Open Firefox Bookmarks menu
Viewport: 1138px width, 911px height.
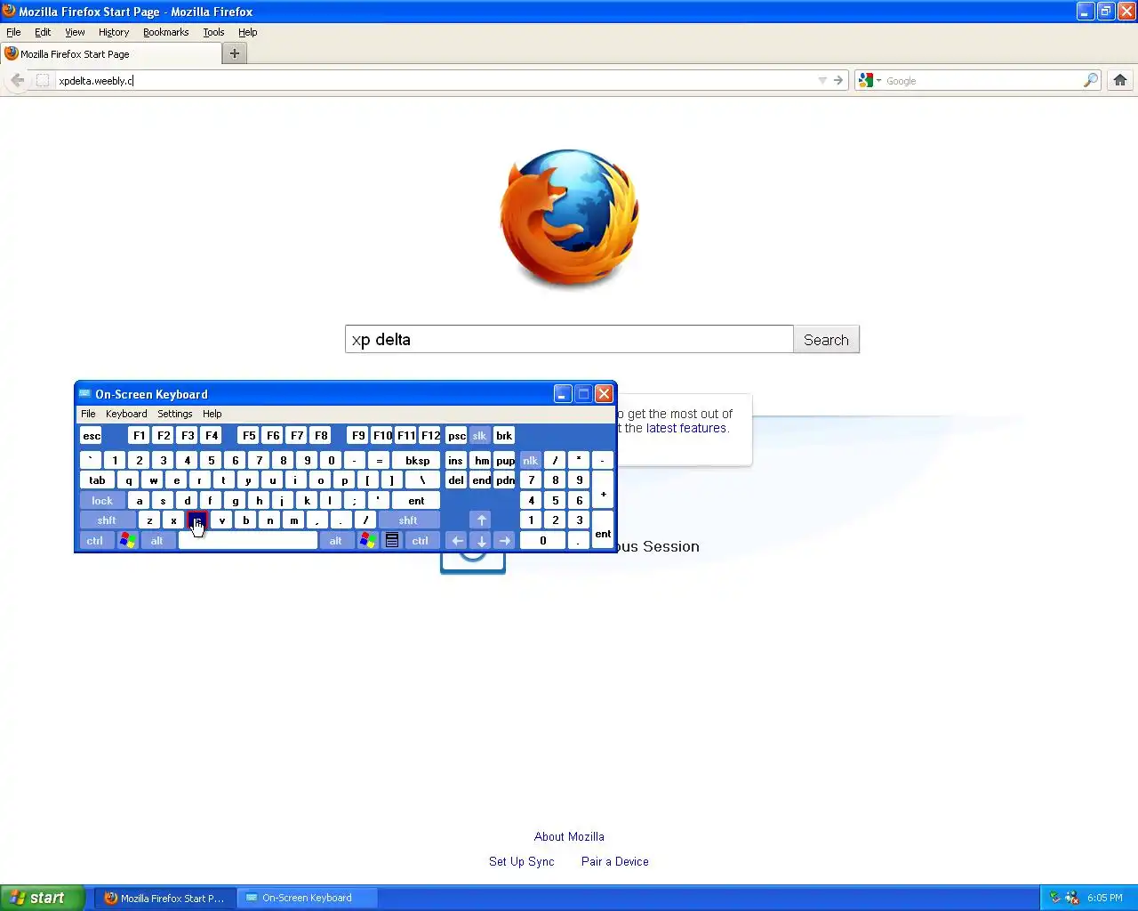(x=165, y=32)
